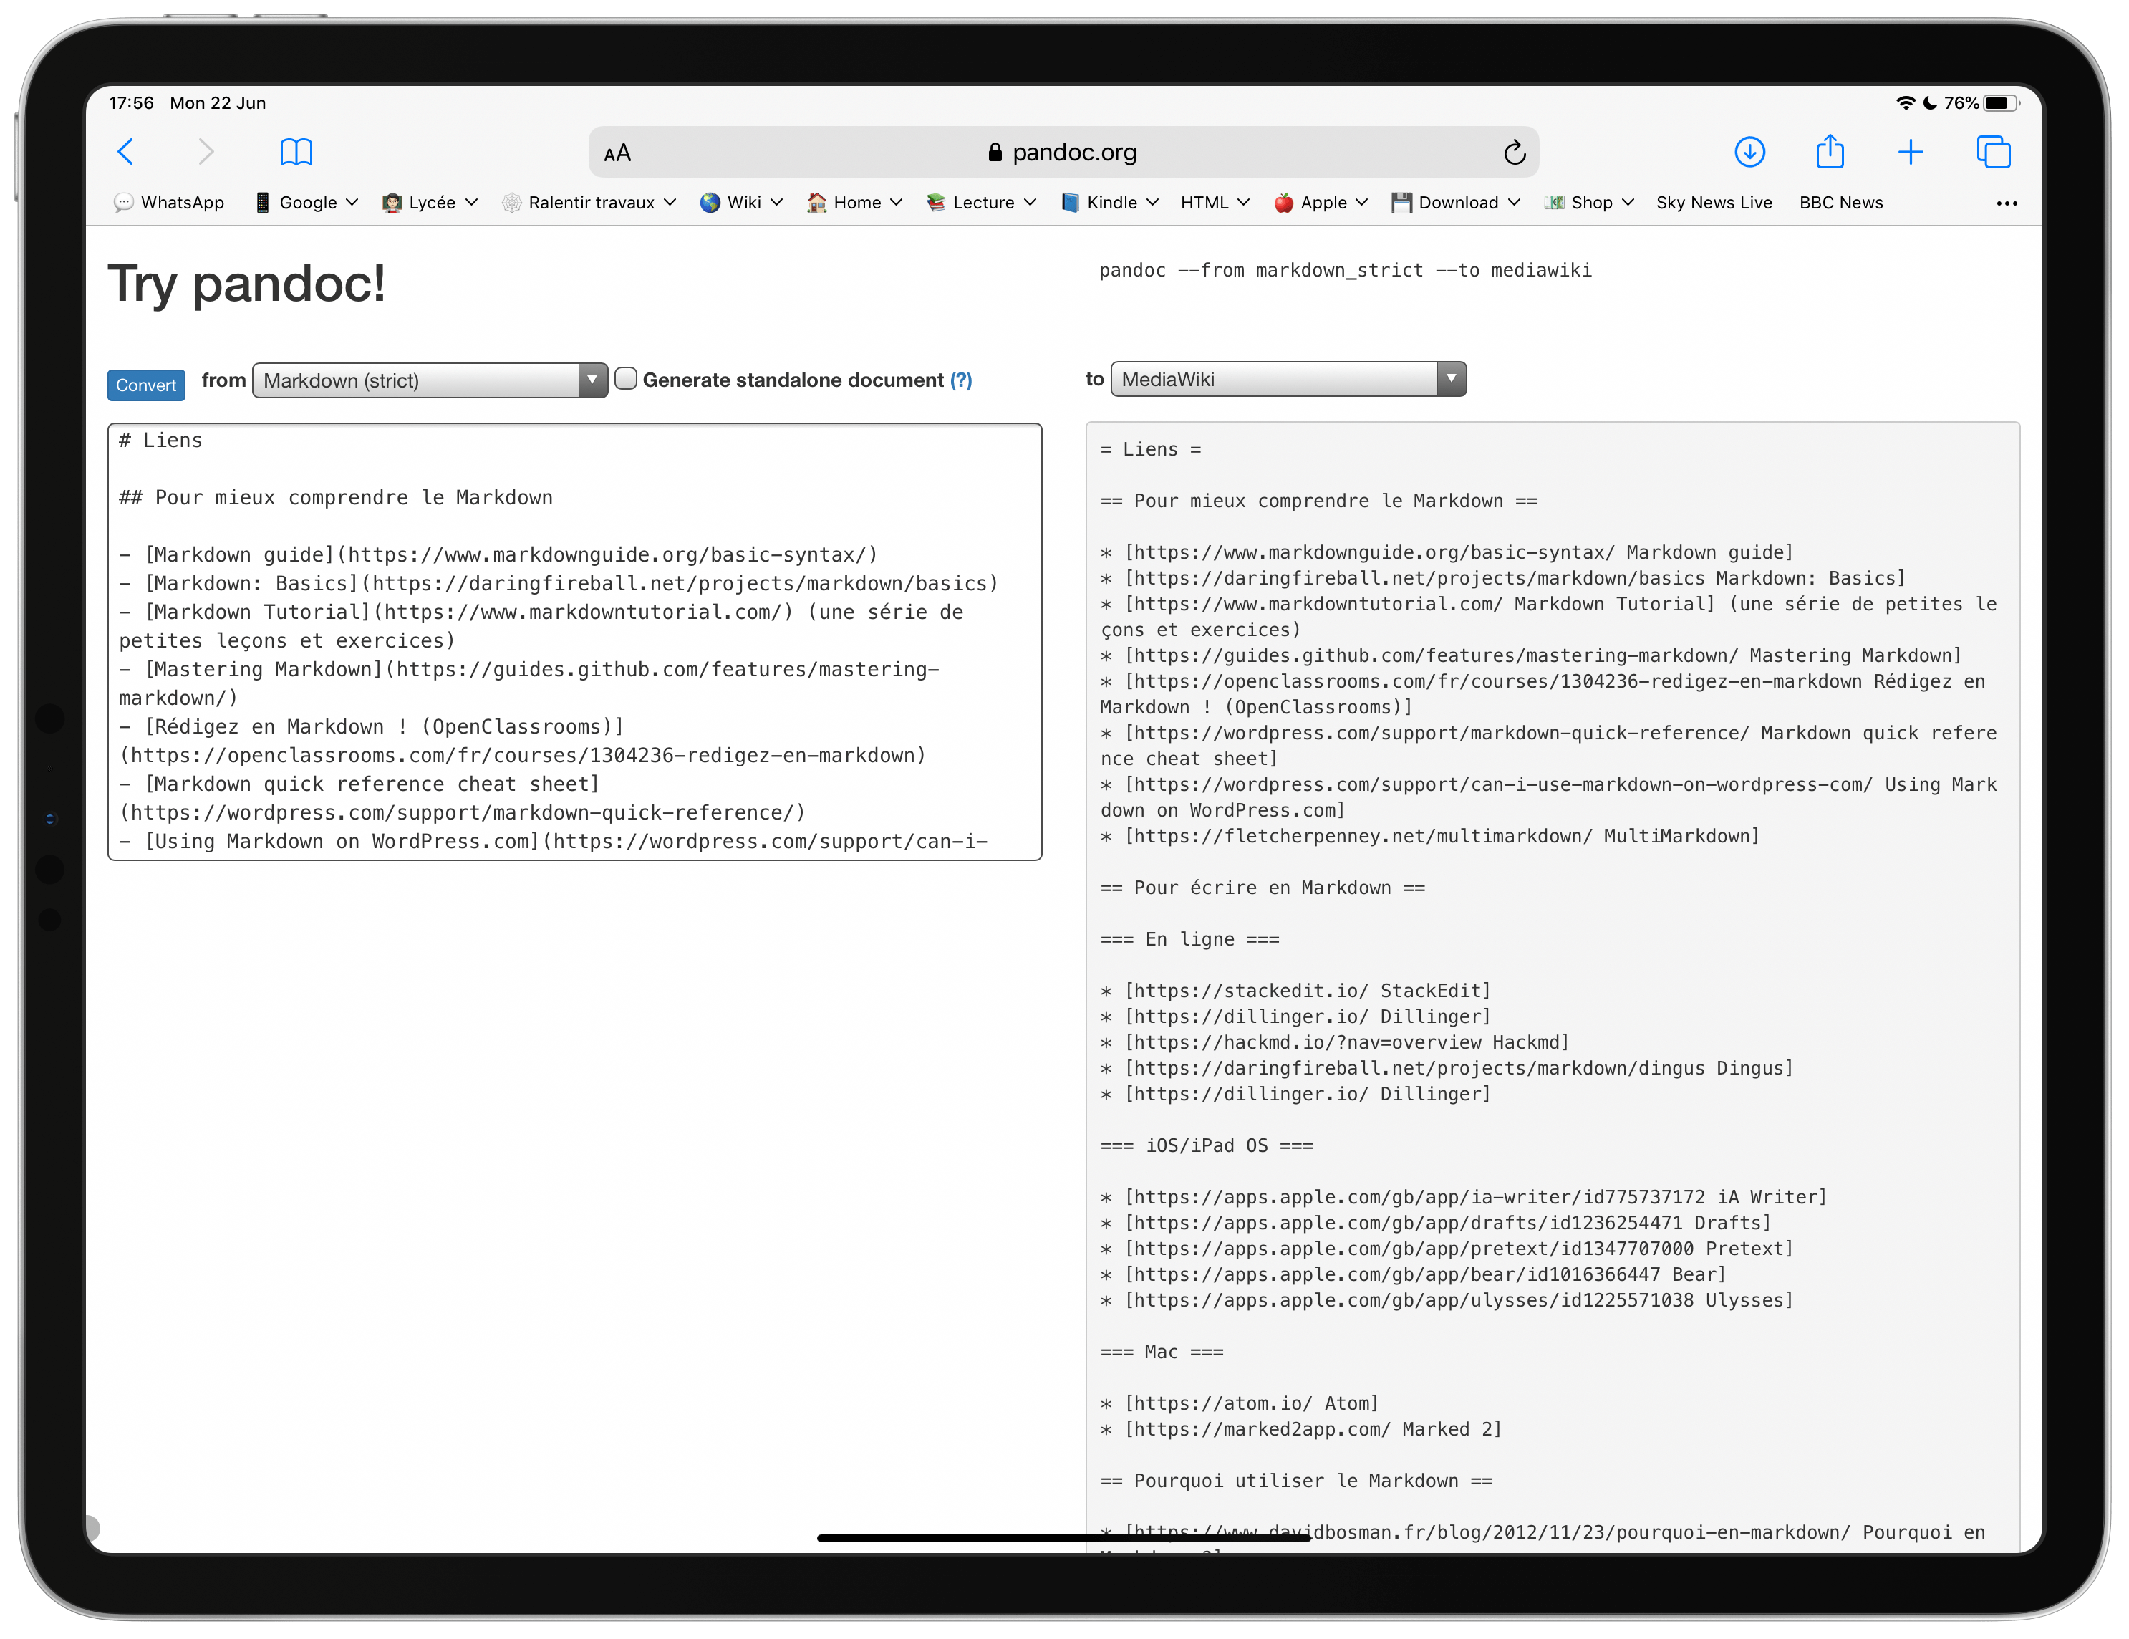The width and height of the screenshot is (2129, 1639).
Task: Click the battery indicator in status bar
Action: pyautogui.click(x=2000, y=103)
